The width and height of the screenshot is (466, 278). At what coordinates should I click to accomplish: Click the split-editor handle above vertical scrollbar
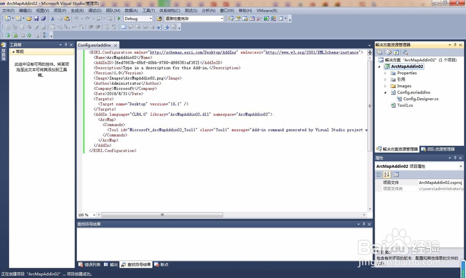click(370, 53)
